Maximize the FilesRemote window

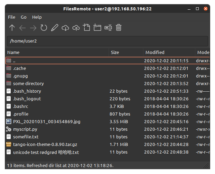pos(197,9)
